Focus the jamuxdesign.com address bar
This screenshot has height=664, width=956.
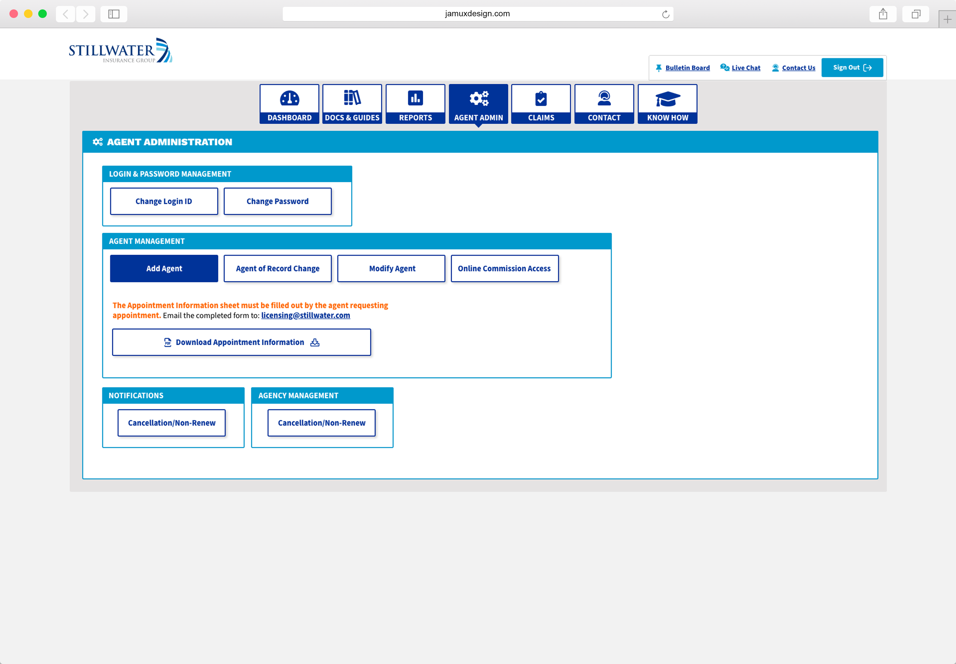coord(478,14)
